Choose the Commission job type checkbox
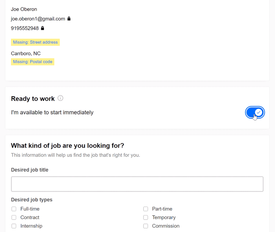The height and width of the screenshot is (232, 275). pos(145,226)
